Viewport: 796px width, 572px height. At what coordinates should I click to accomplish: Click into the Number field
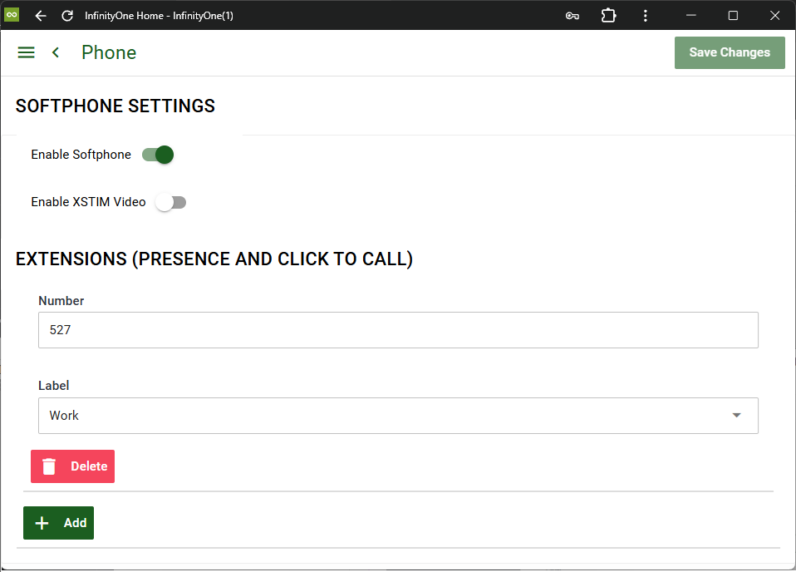pos(398,330)
